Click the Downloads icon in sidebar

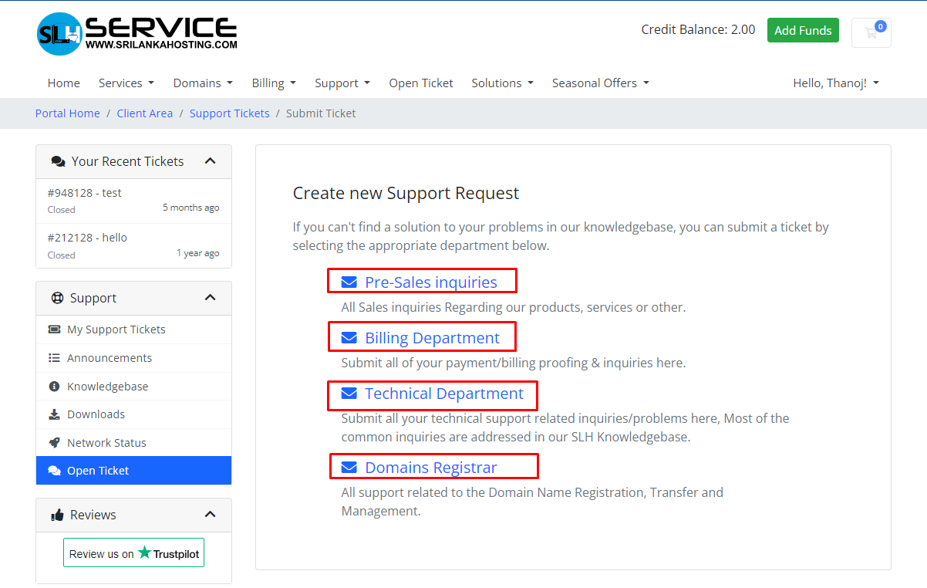54,414
